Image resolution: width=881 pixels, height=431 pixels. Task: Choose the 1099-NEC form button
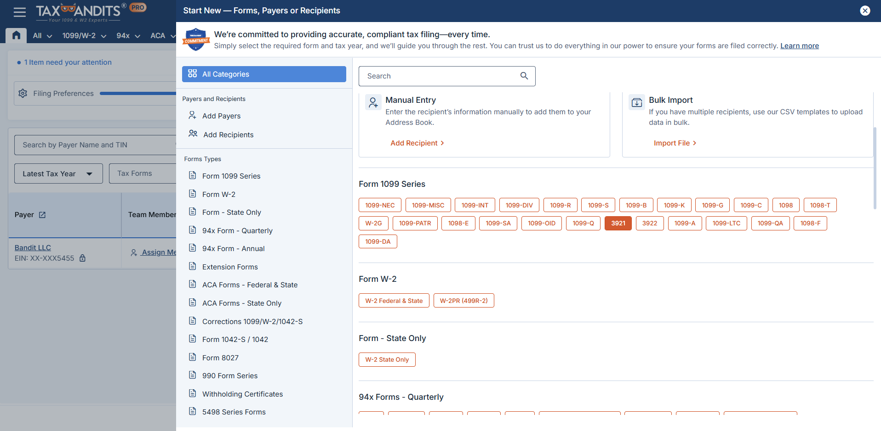(380, 205)
